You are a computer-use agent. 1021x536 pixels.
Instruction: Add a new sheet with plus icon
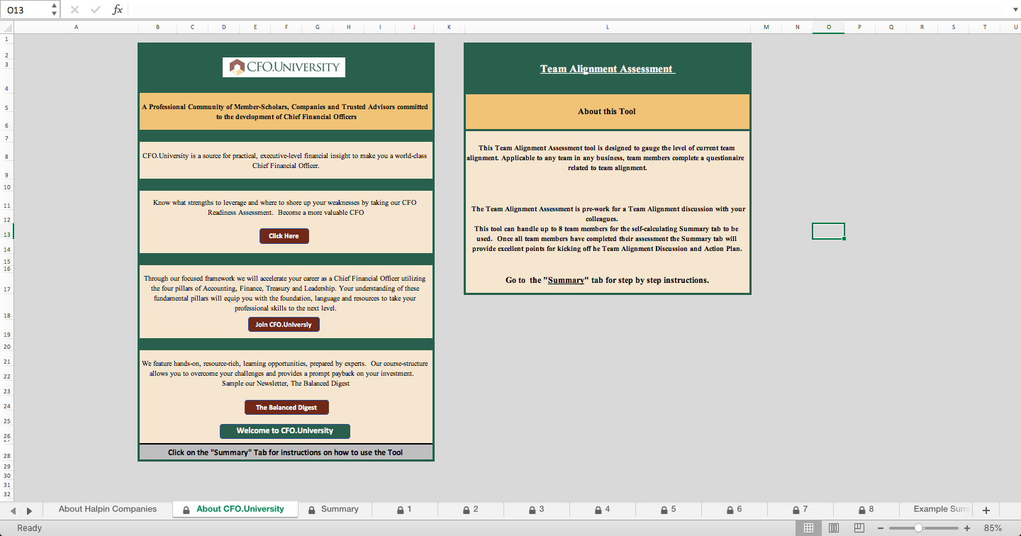click(x=986, y=510)
